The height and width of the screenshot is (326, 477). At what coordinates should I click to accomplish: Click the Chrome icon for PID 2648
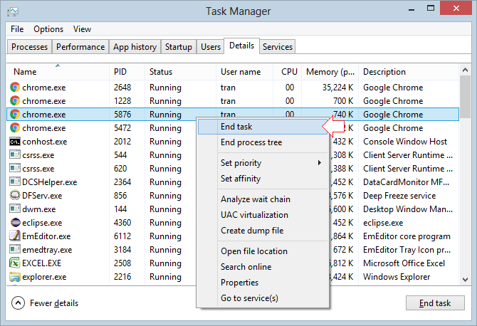(x=15, y=88)
